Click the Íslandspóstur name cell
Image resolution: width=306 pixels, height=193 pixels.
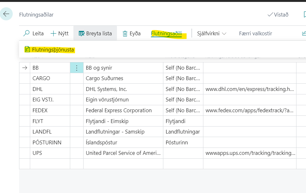[x=123, y=142]
